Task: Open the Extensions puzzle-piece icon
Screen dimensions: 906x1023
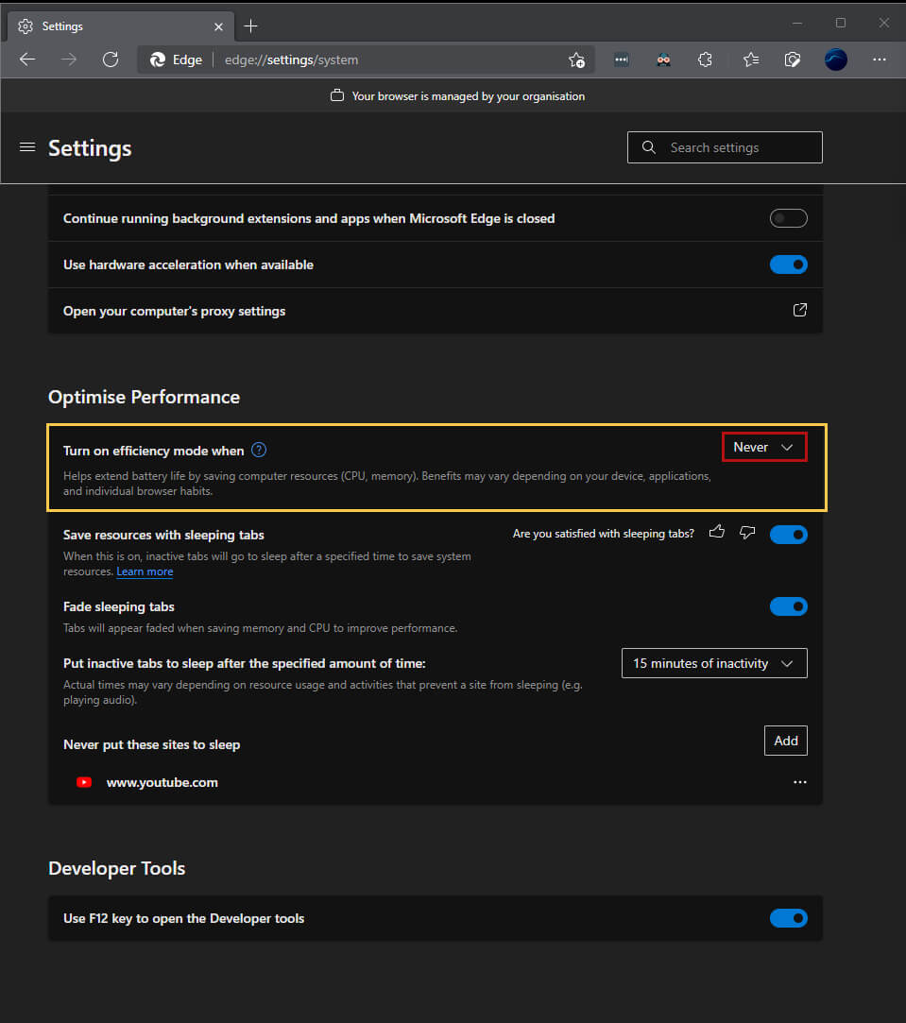Action: (705, 60)
